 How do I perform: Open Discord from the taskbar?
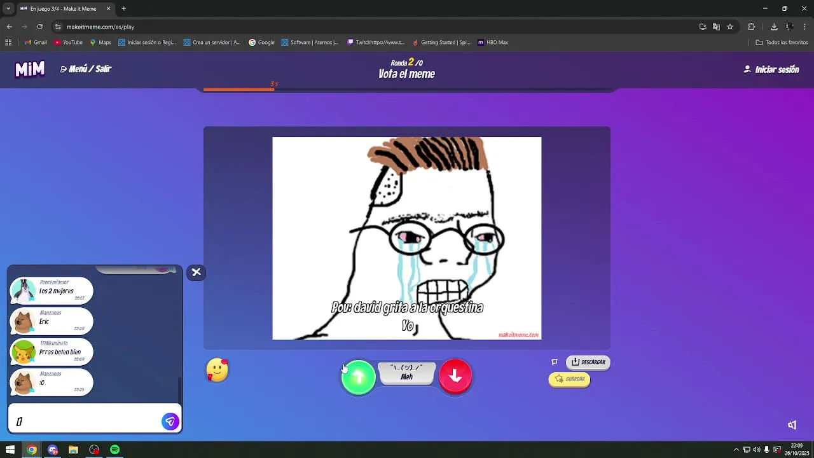53,450
